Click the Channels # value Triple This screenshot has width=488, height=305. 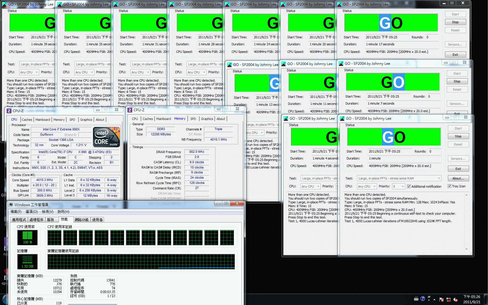coord(218,129)
